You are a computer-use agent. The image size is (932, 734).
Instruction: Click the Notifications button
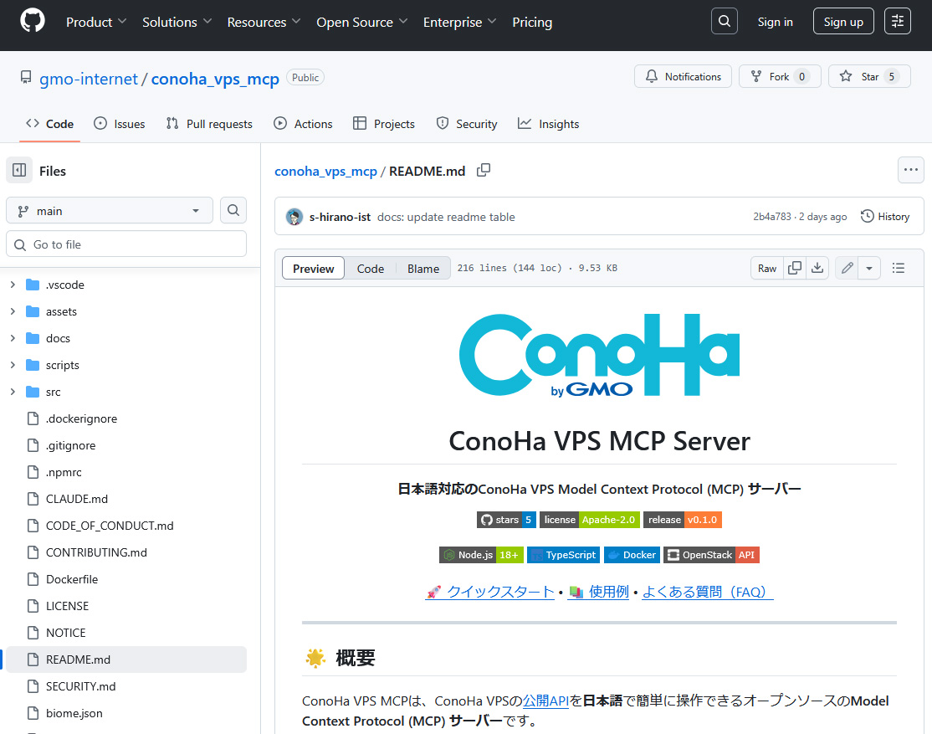pos(683,76)
